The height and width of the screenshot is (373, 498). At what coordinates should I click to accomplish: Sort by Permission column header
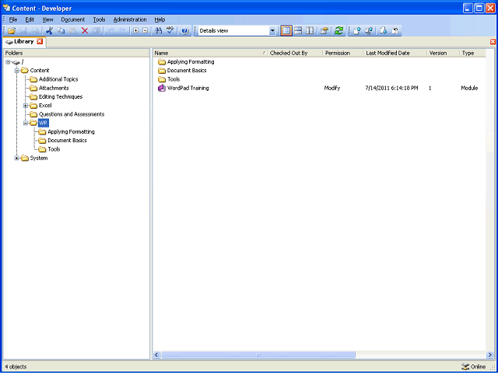coord(344,54)
